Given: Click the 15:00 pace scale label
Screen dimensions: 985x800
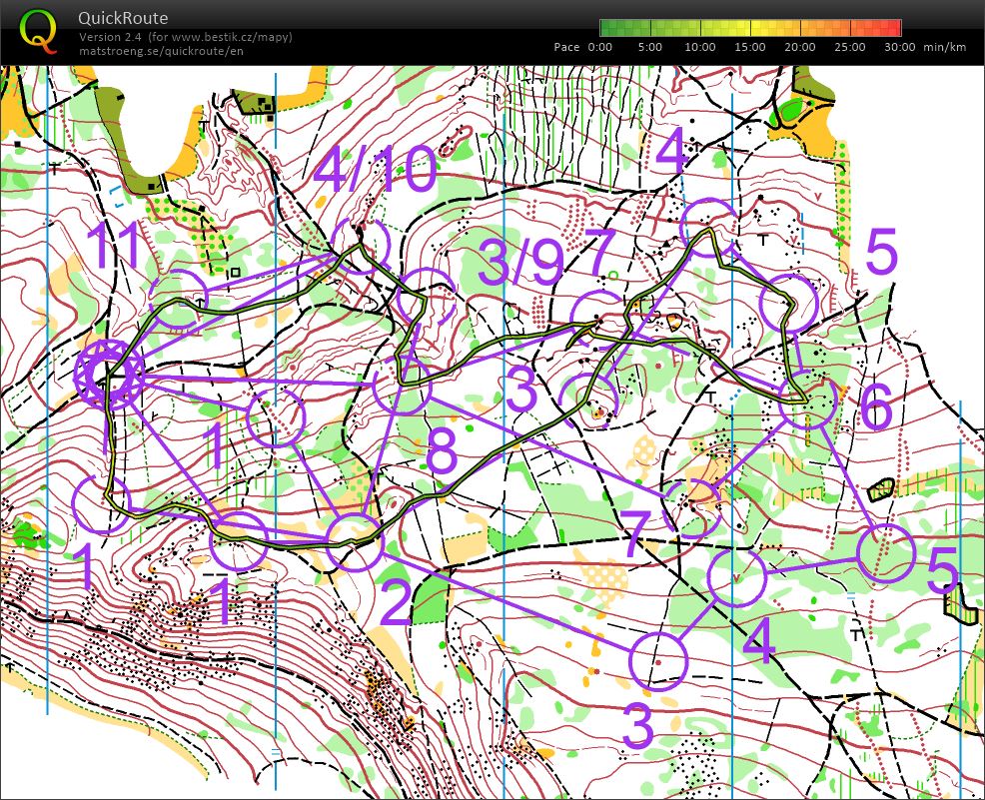Looking at the screenshot, I should pos(750,47).
